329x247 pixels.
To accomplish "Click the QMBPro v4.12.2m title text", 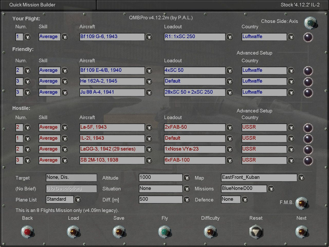I will (x=161, y=18).
